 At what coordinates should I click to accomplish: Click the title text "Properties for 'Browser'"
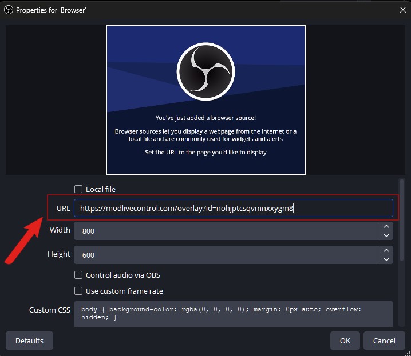click(51, 10)
